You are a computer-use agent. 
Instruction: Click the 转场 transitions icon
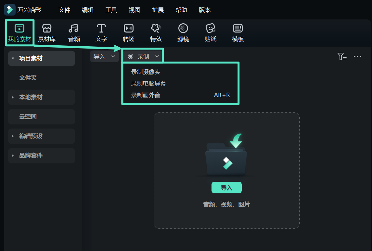click(x=128, y=32)
